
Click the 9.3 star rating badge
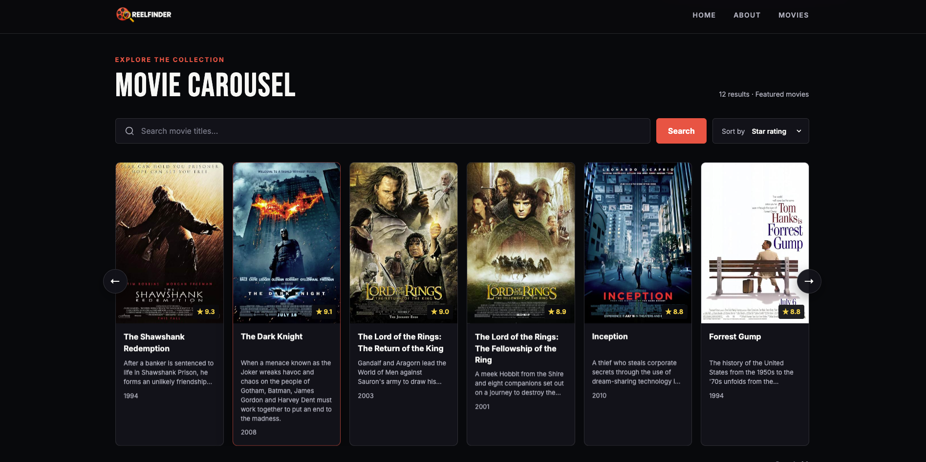click(x=206, y=312)
